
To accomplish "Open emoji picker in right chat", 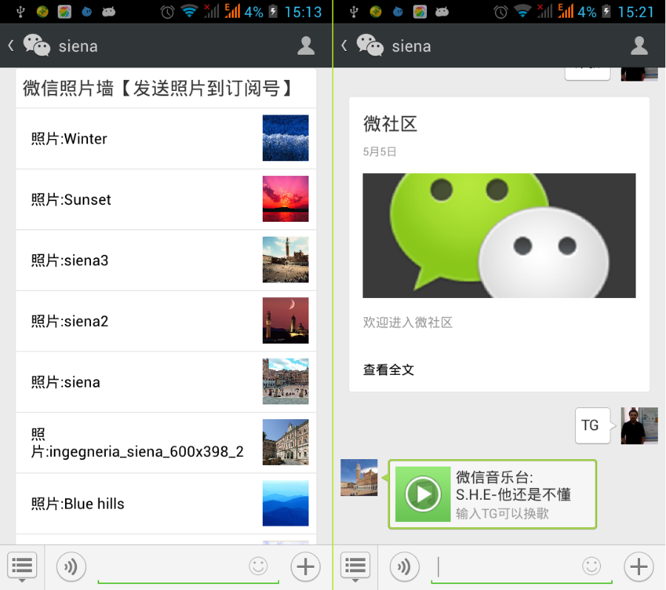I will tap(591, 566).
